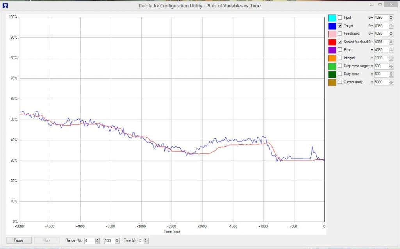Screen dimensions: 400x249
Task: Adjust the Scaled feedback range spinner
Action: click(391, 41)
